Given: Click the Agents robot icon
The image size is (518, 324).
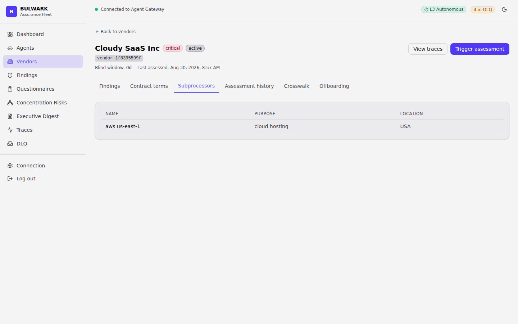Looking at the screenshot, I should point(10,48).
